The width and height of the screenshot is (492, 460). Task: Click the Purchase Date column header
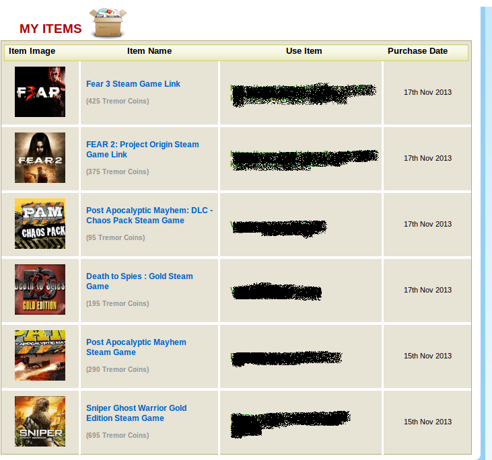417,51
